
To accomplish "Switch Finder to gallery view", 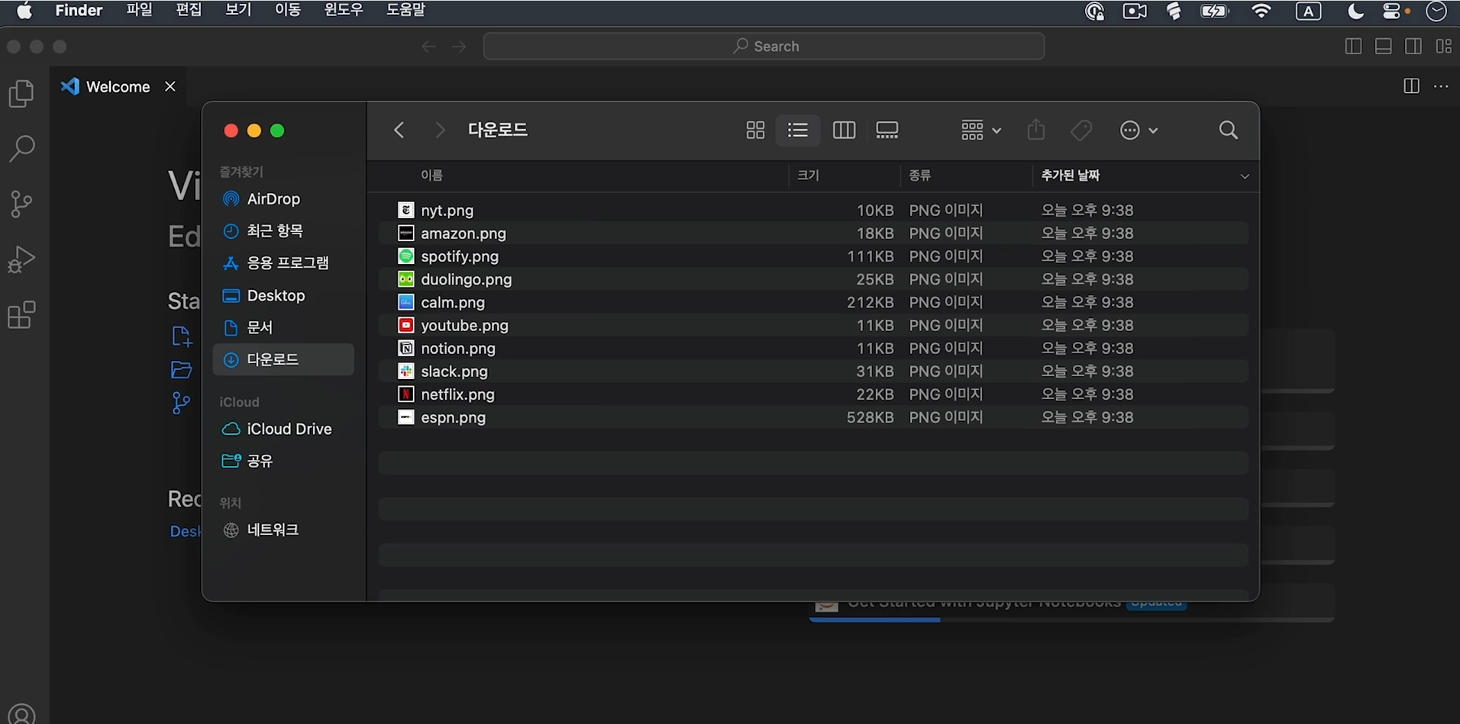I will tap(887, 130).
